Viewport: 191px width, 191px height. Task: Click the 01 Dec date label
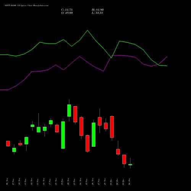(x=111, y=181)
